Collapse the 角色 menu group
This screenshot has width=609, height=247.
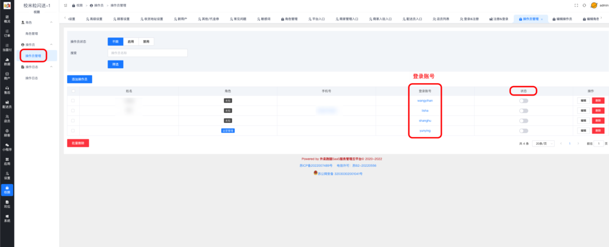(51, 23)
